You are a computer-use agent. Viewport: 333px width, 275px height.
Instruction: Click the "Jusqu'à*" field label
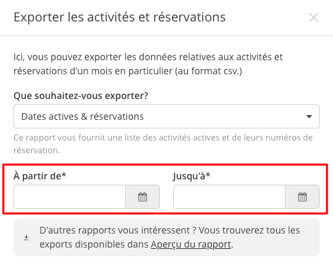(x=192, y=176)
